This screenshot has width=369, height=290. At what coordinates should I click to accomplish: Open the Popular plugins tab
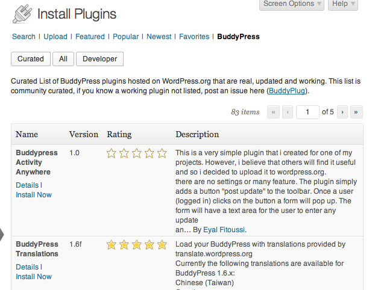coord(125,37)
